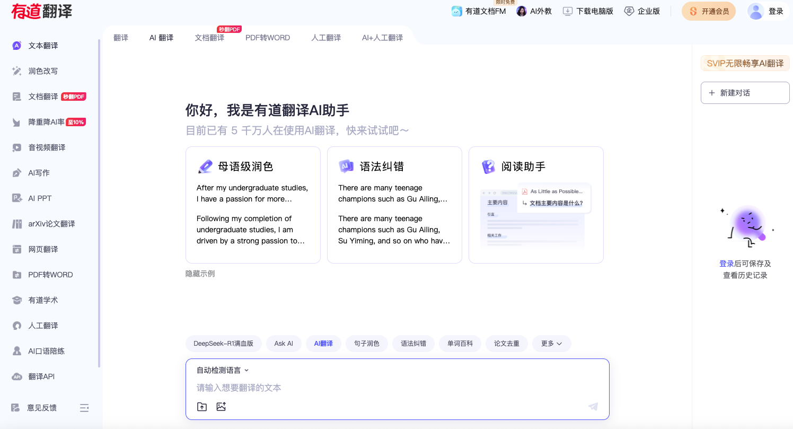The image size is (793, 429).
Task: Click the 语法纠错 card AI icon
Action: click(346, 167)
